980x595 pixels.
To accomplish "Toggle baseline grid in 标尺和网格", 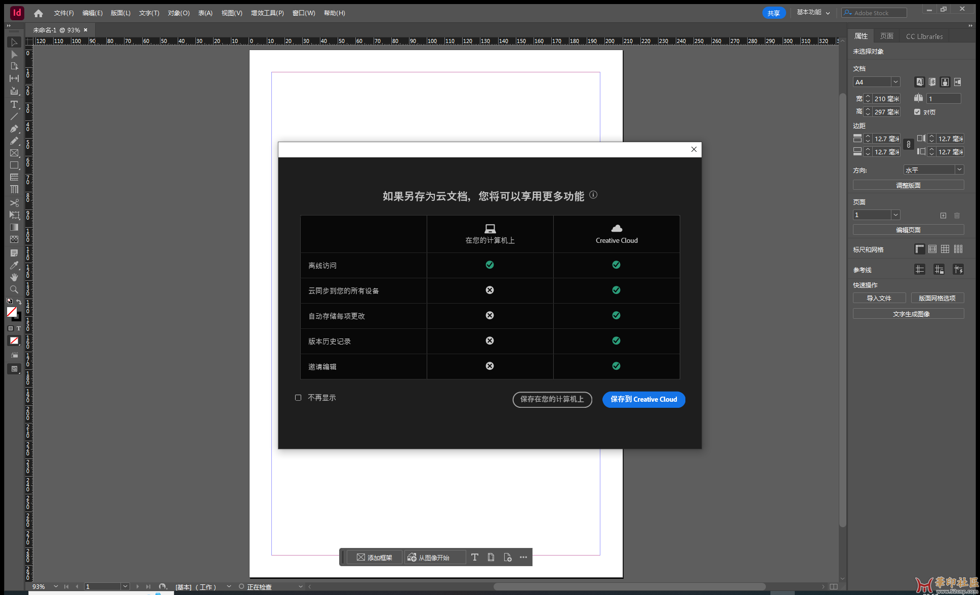I will click(932, 249).
